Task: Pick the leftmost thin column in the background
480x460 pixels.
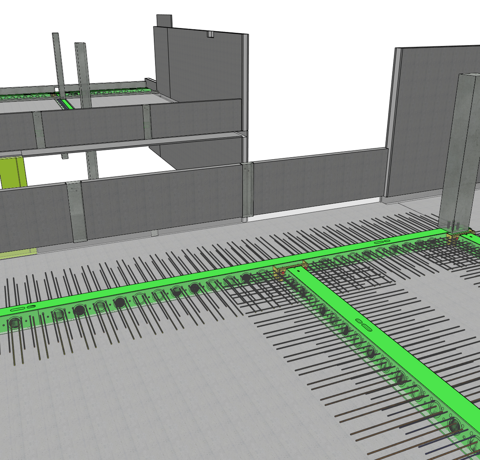Action: tap(58, 64)
